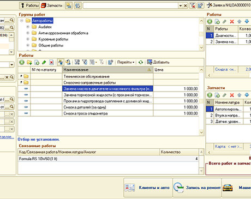The image size is (251, 199).
Task: Select the Audatex folder
Action: click(45, 27)
